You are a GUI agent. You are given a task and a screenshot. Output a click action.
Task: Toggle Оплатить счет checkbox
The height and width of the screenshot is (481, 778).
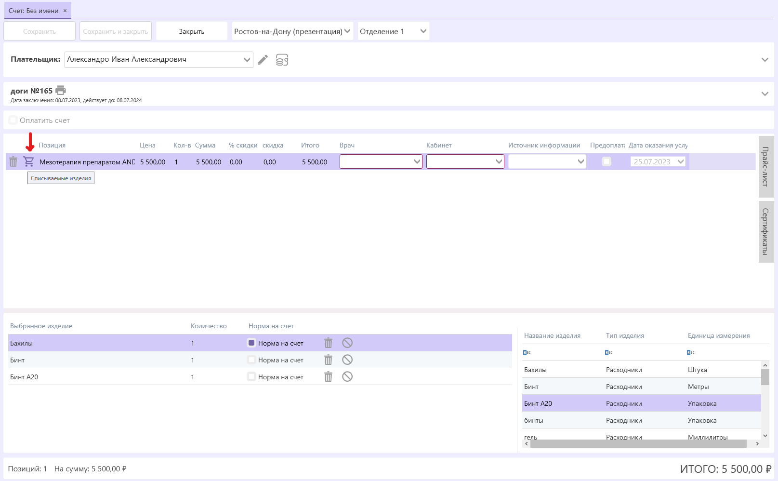point(13,120)
